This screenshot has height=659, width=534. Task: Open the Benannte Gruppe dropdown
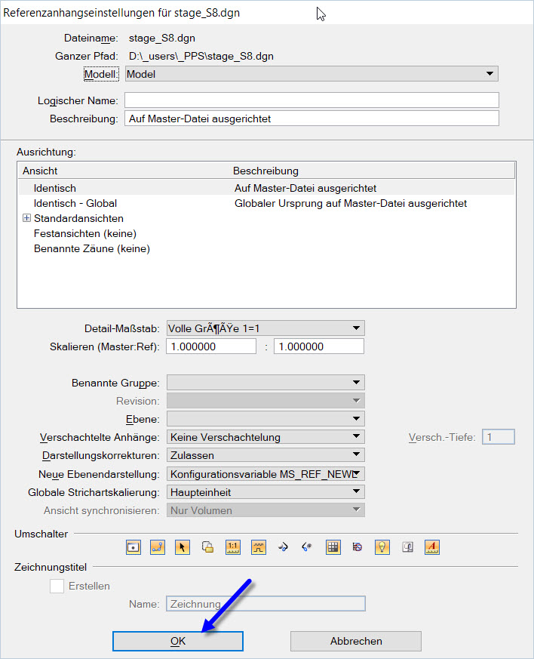tap(265, 383)
